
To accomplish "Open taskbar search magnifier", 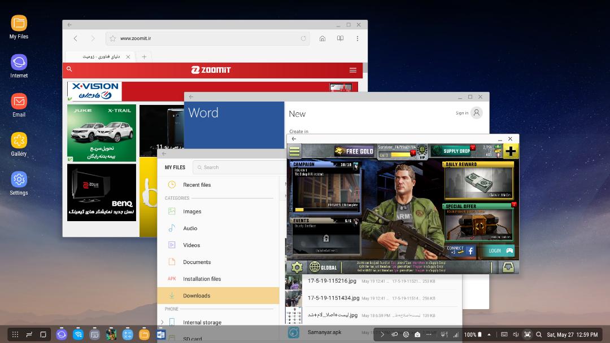I will [539, 335].
